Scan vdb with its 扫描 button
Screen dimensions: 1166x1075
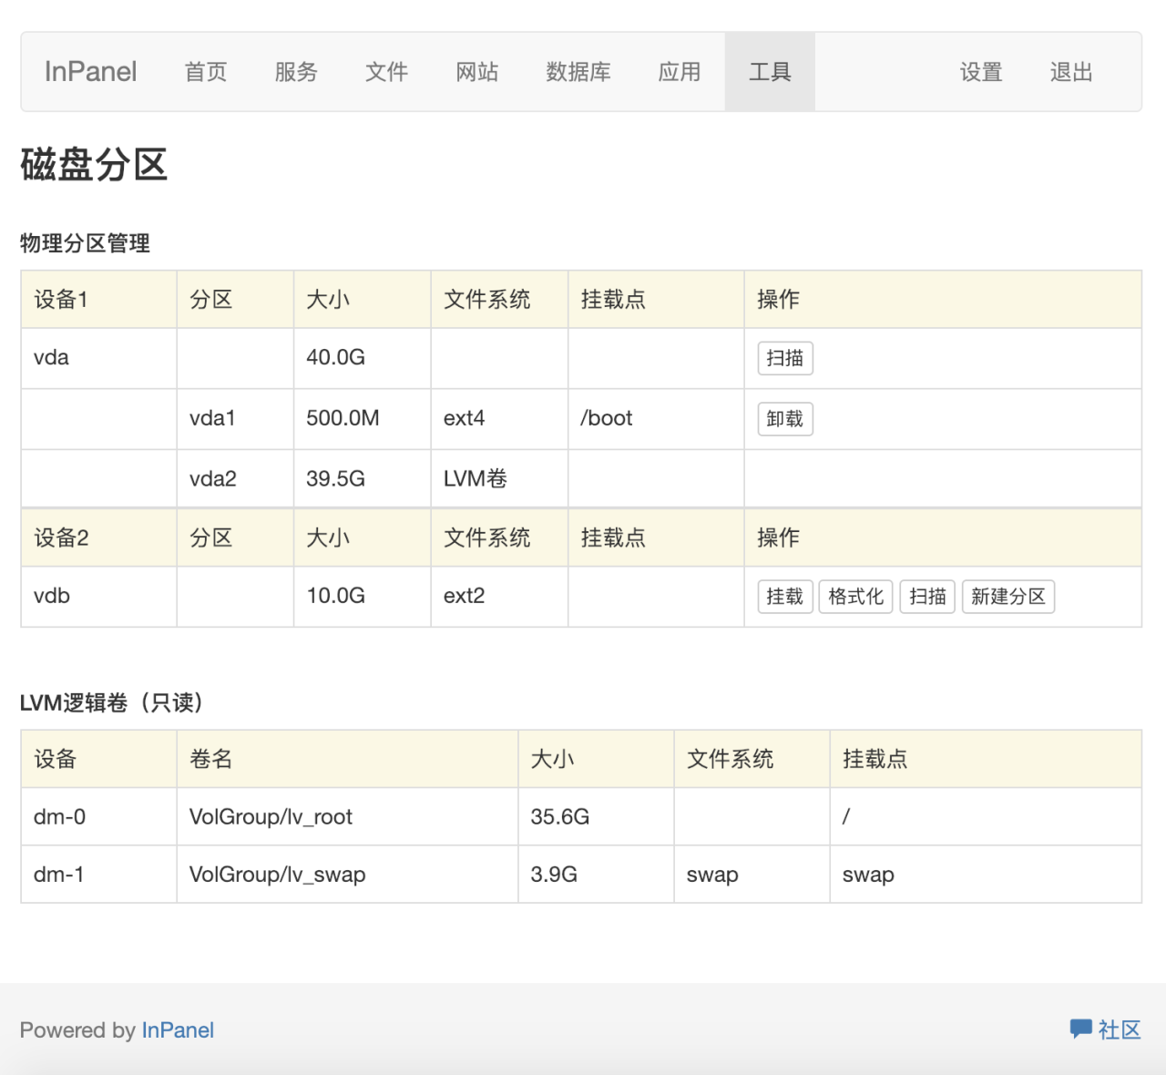pos(927,597)
